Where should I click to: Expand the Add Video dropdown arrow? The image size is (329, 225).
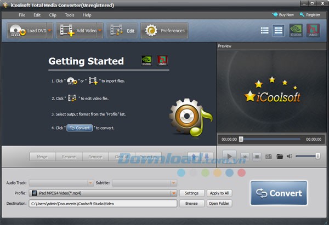(100, 31)
